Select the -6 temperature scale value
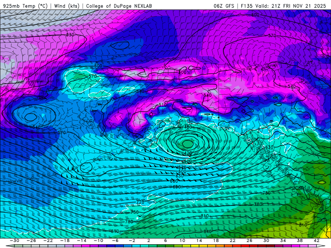Screen dimensions: 331x248 coord(115,241)
